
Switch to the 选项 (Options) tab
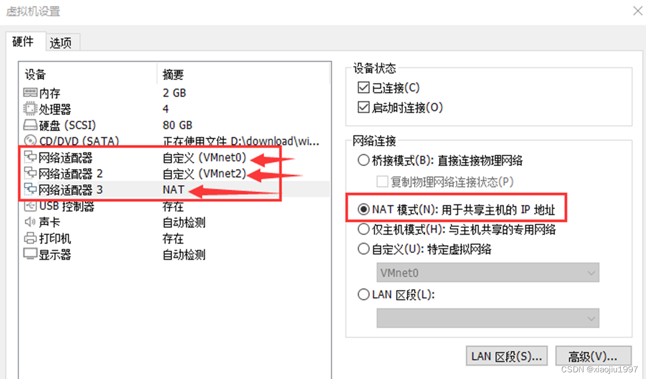60,43
